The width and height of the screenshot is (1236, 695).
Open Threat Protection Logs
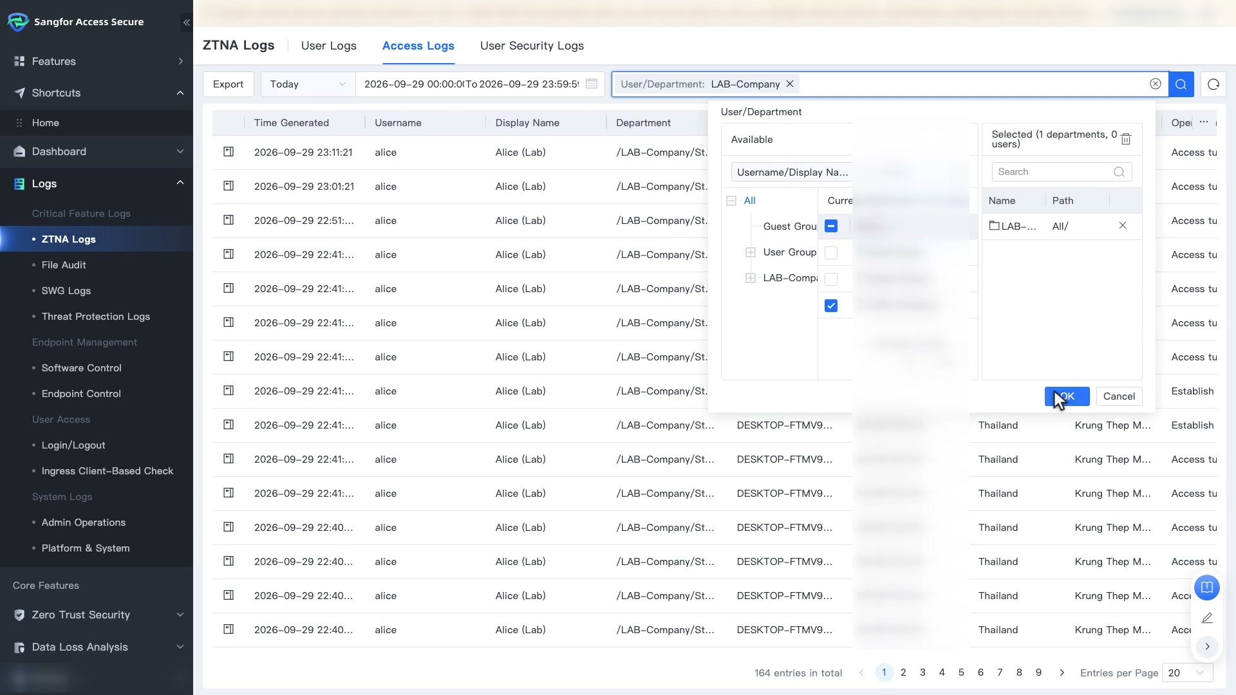coord(96,316)
